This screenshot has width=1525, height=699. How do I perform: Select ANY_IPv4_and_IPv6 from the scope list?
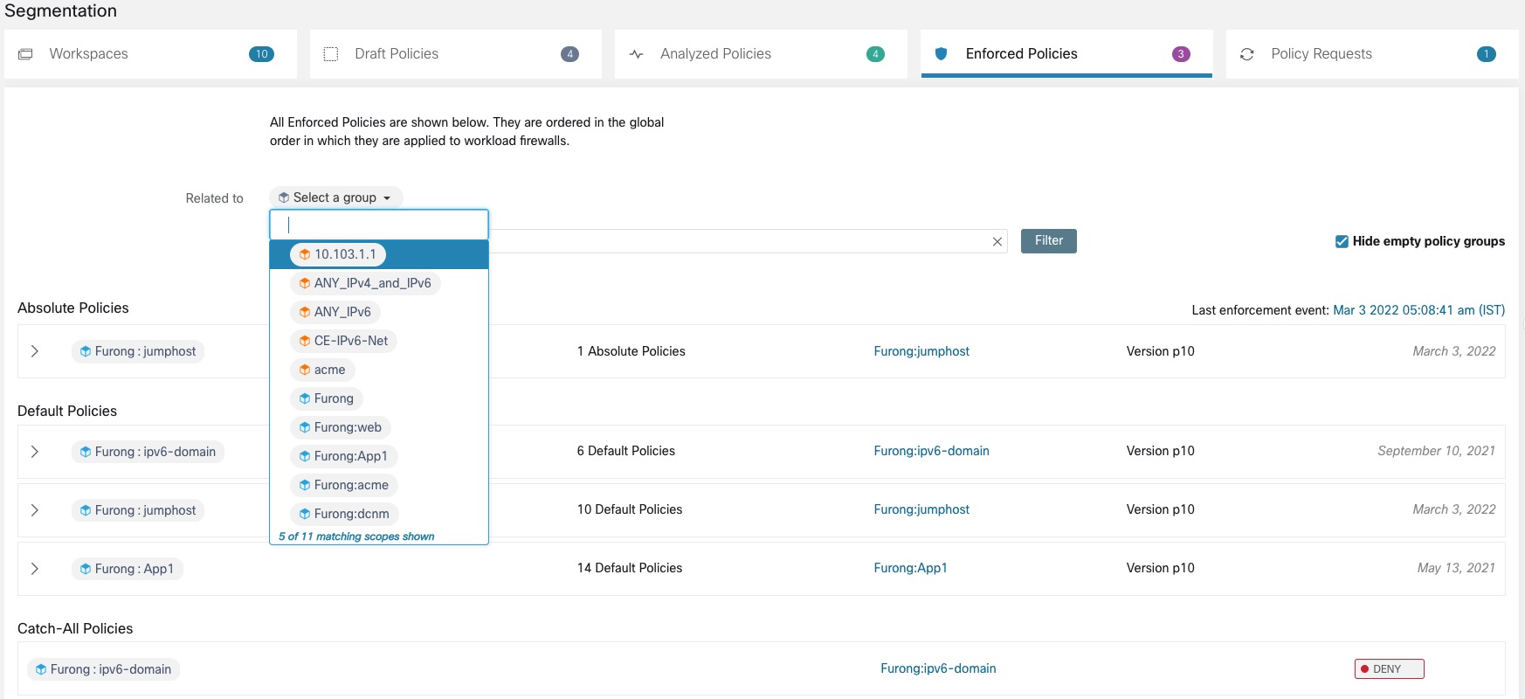coord(365,283)
